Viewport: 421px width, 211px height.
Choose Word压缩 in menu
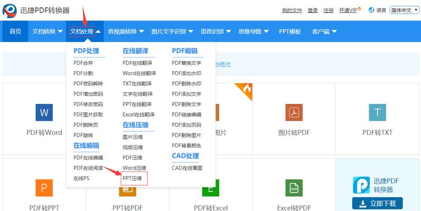coord(134,168)
